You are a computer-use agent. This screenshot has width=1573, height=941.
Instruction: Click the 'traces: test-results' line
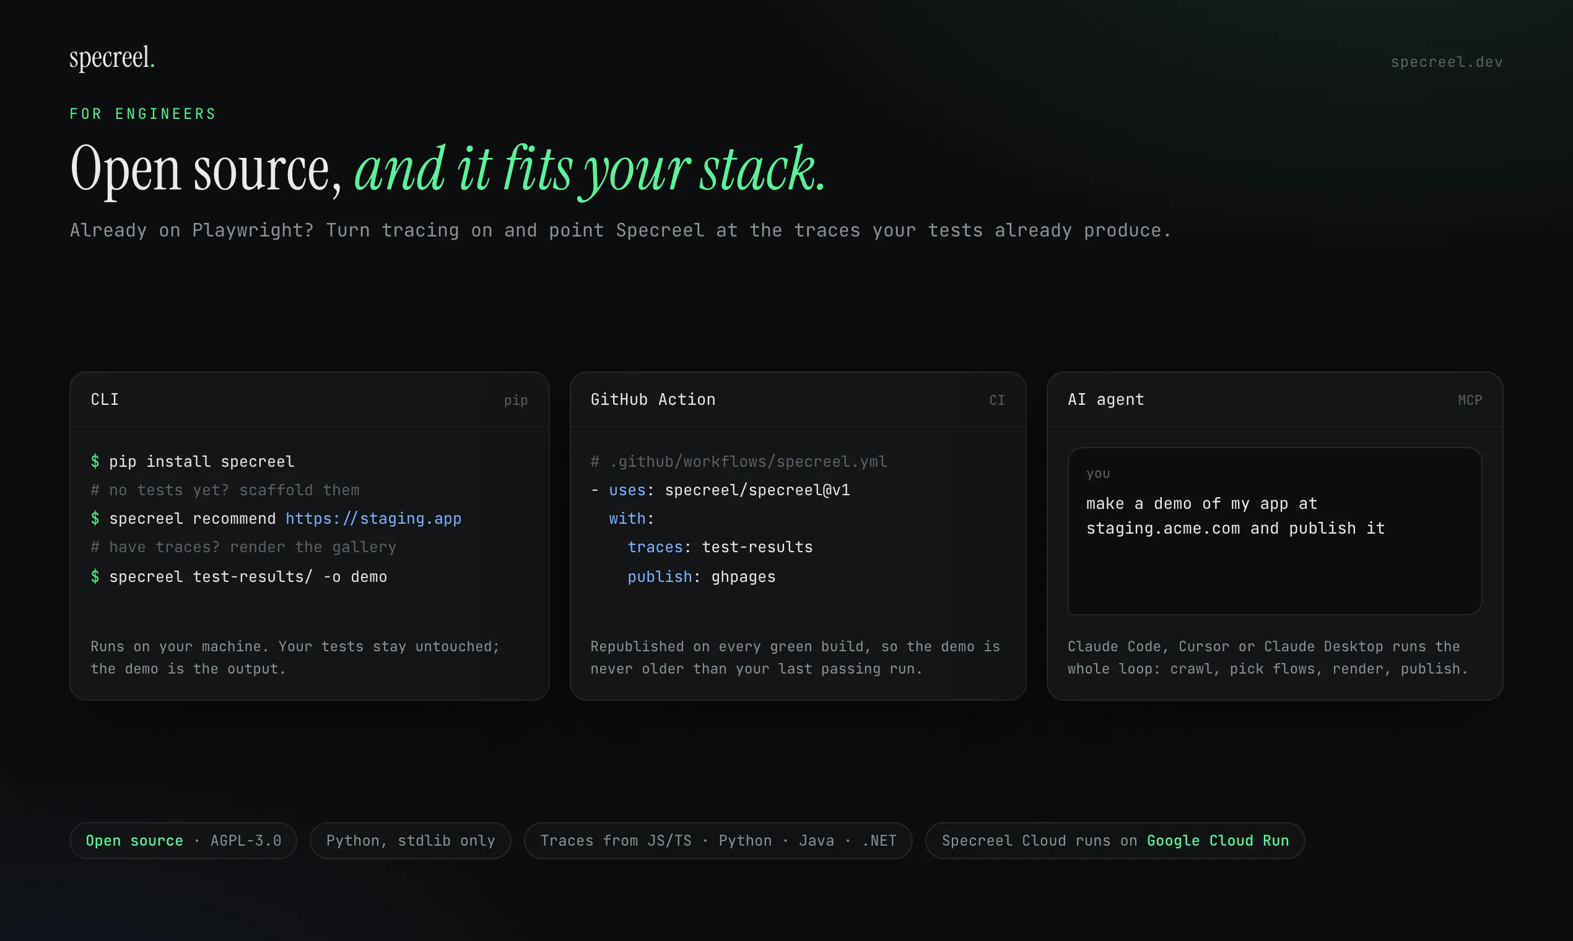720,547
